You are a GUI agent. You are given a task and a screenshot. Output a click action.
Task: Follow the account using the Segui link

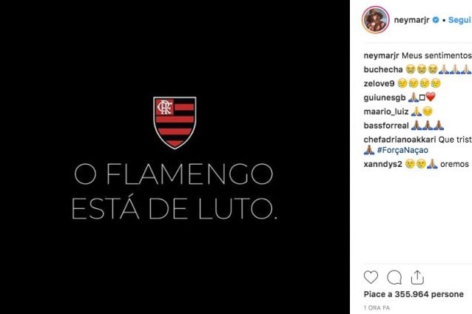(459, 20)
